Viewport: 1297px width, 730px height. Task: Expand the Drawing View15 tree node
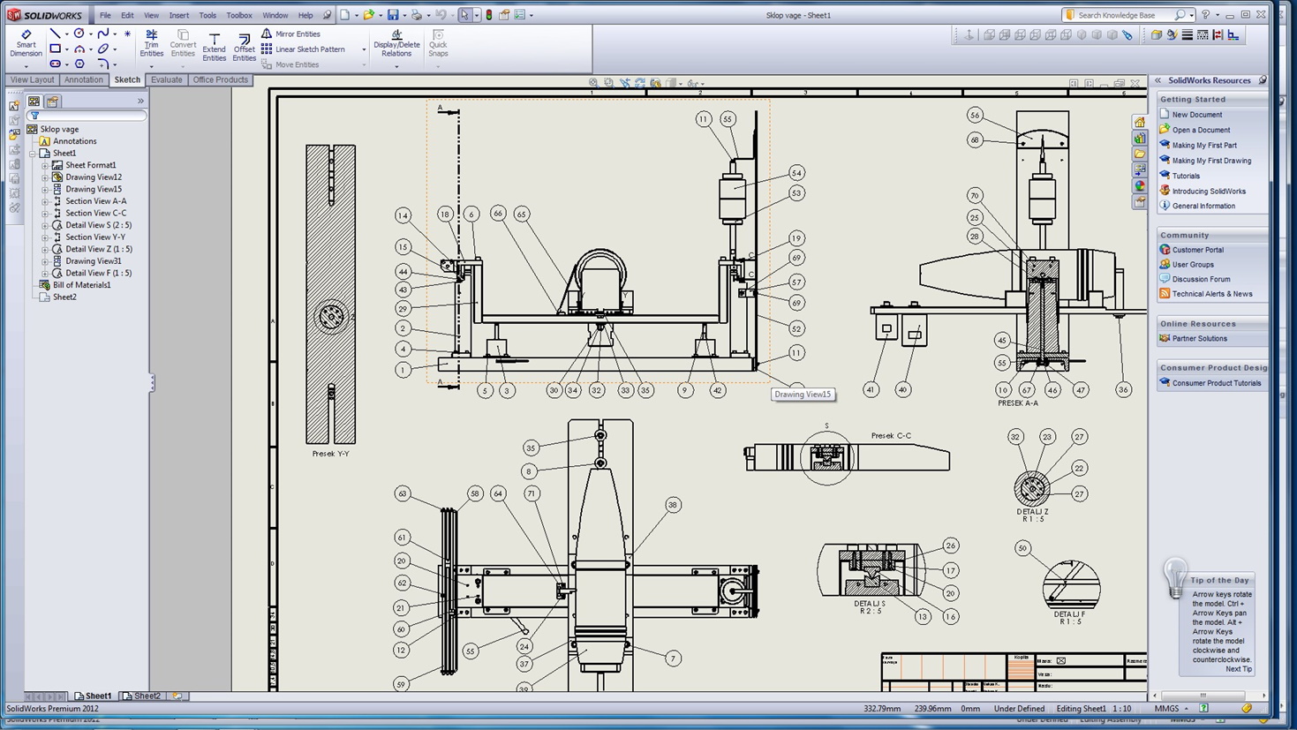(x=45, y=189)
